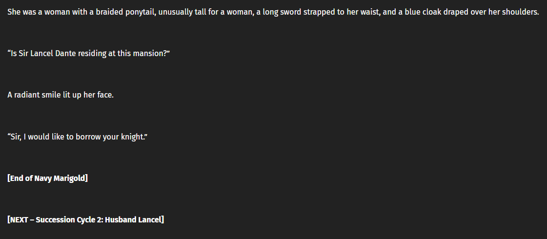Click the word "borrow" in the dialogue
The width and height of the screenshot is (547, 239).
click(88, 137)
